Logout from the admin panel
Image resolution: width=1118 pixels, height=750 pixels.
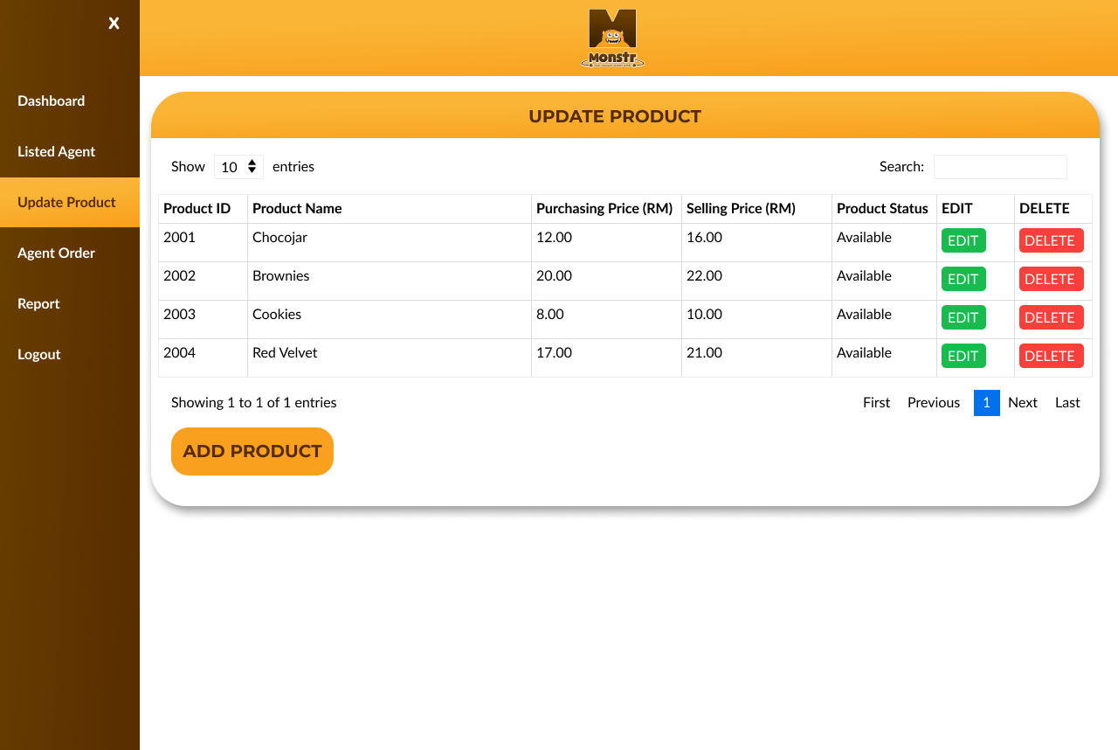(38, 354)
